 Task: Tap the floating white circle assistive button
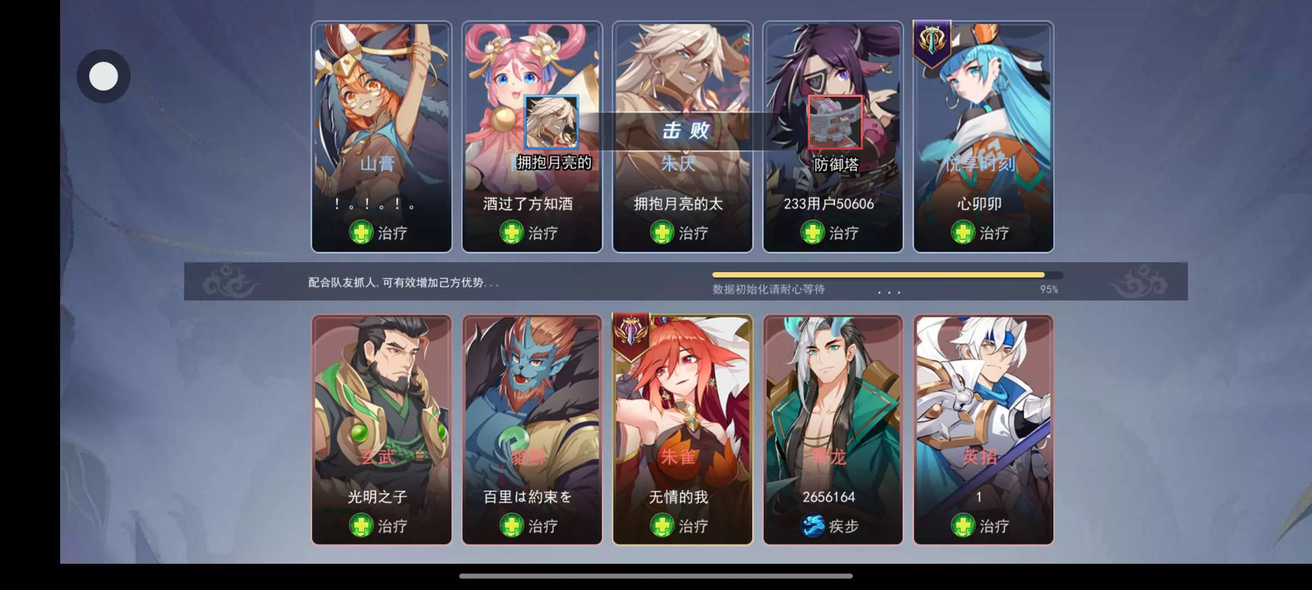tap(103, 76)
